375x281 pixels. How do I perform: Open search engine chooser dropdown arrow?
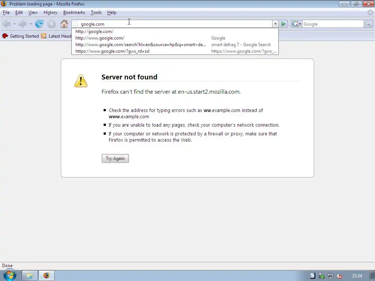pos(300,24)
